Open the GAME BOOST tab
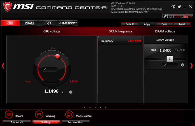Viewport: 195px width, 126px height. [x=68, y=23]
